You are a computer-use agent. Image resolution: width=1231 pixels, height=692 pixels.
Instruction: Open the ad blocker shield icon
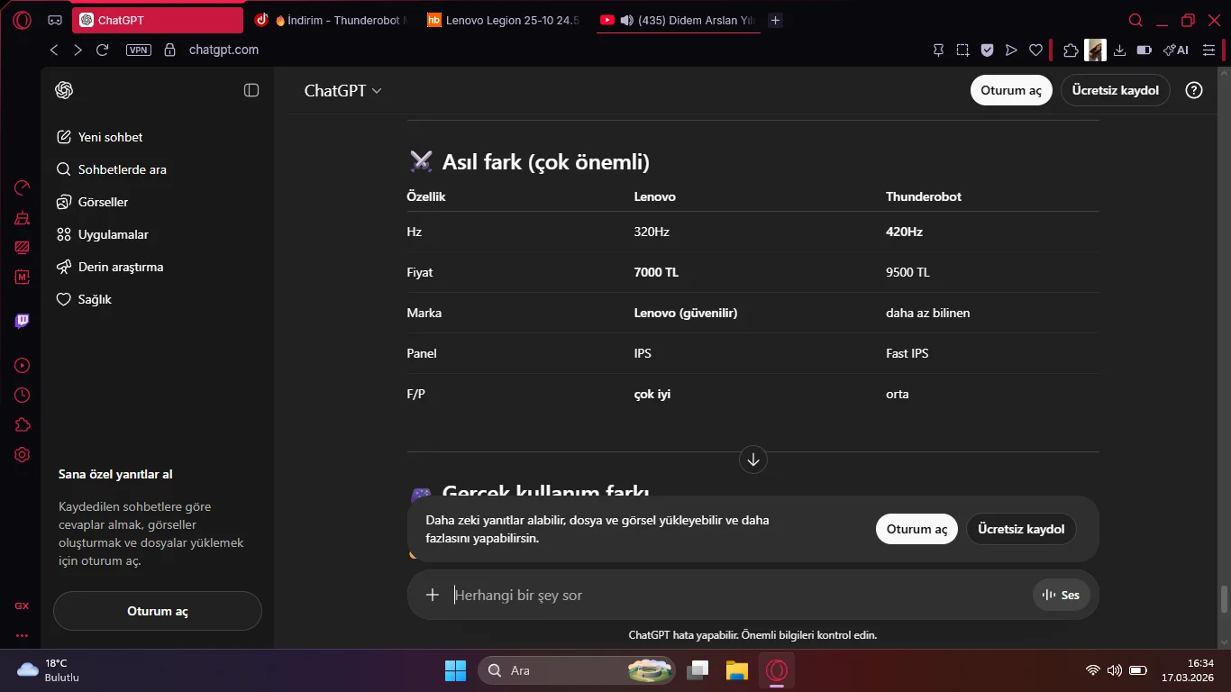(987, 50)
